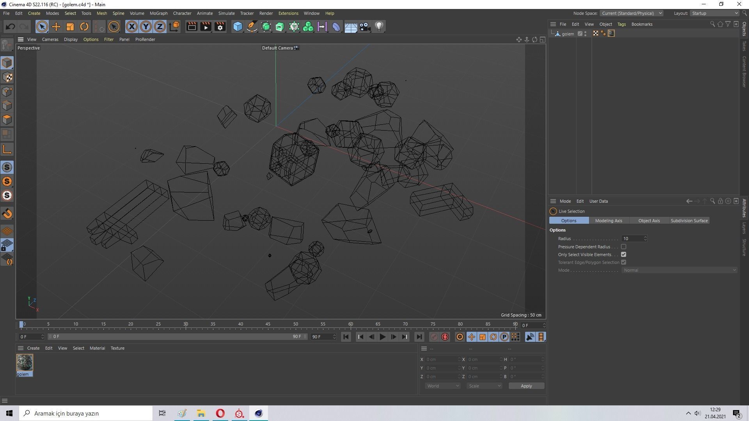Go to end of animation
This screenshot has height=421, width=749.
(419, 337)
